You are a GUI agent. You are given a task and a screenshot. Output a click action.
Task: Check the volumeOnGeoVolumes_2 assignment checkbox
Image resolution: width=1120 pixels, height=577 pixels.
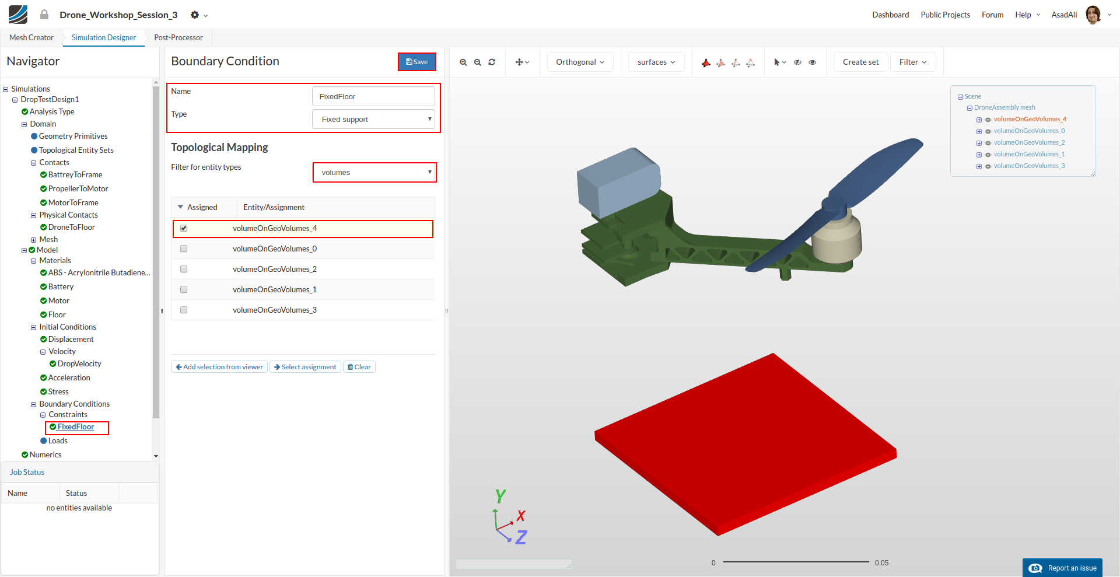click(184, 270)
